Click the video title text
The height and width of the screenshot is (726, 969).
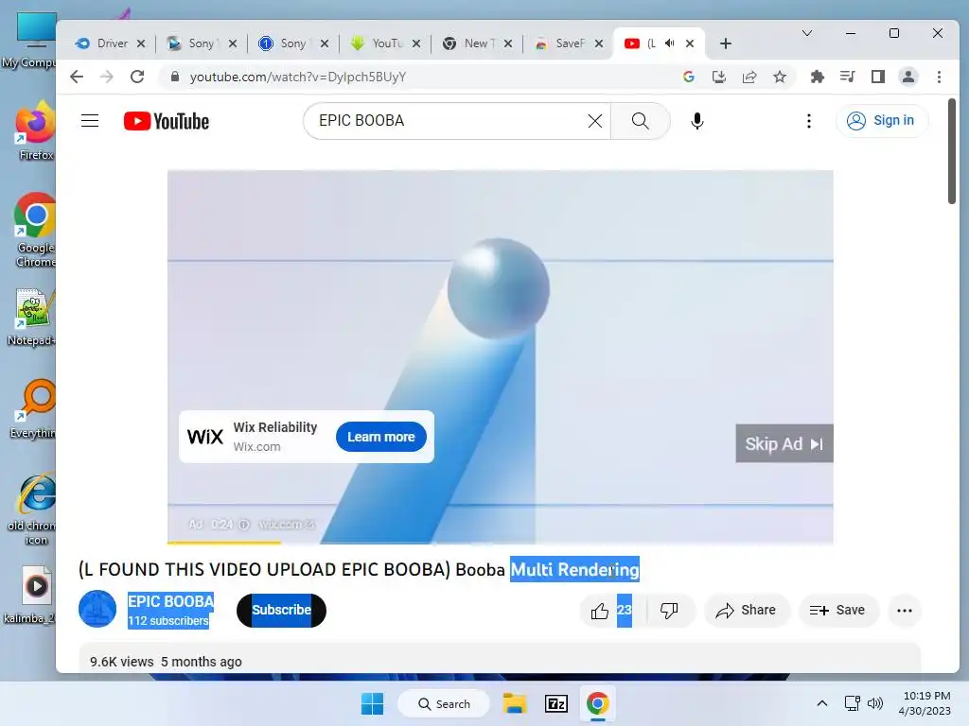click(359, 569)
